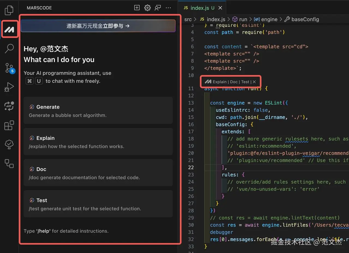Viewport: 349px width, 253px height.
Task: Select the Explain suggestion card
Action: [x=98, y=141]
